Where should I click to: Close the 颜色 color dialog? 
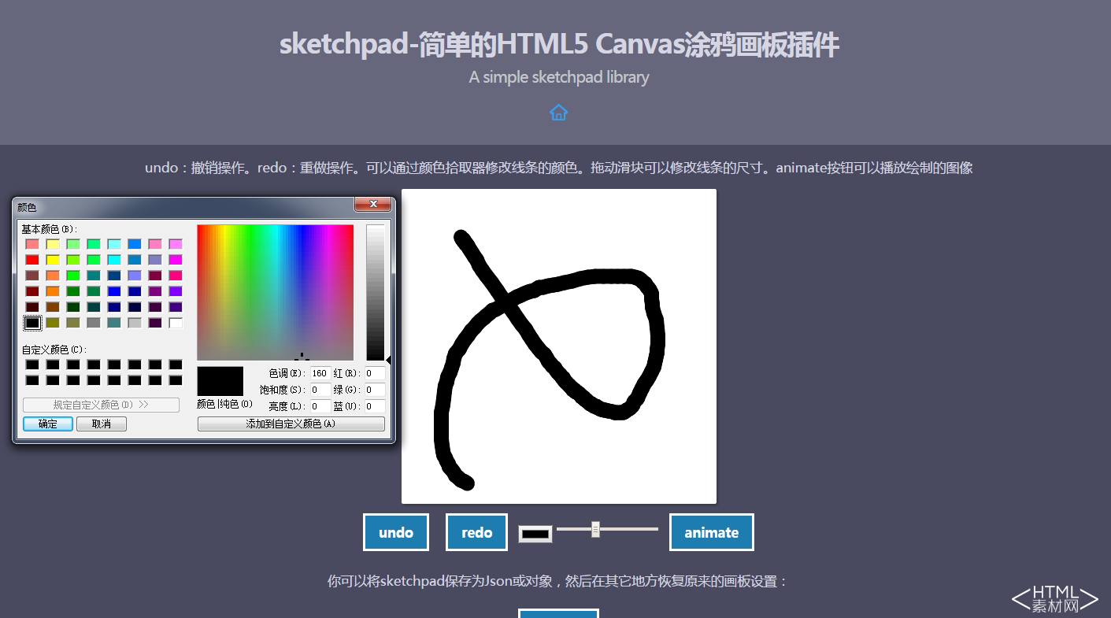(x=372, y=205)
